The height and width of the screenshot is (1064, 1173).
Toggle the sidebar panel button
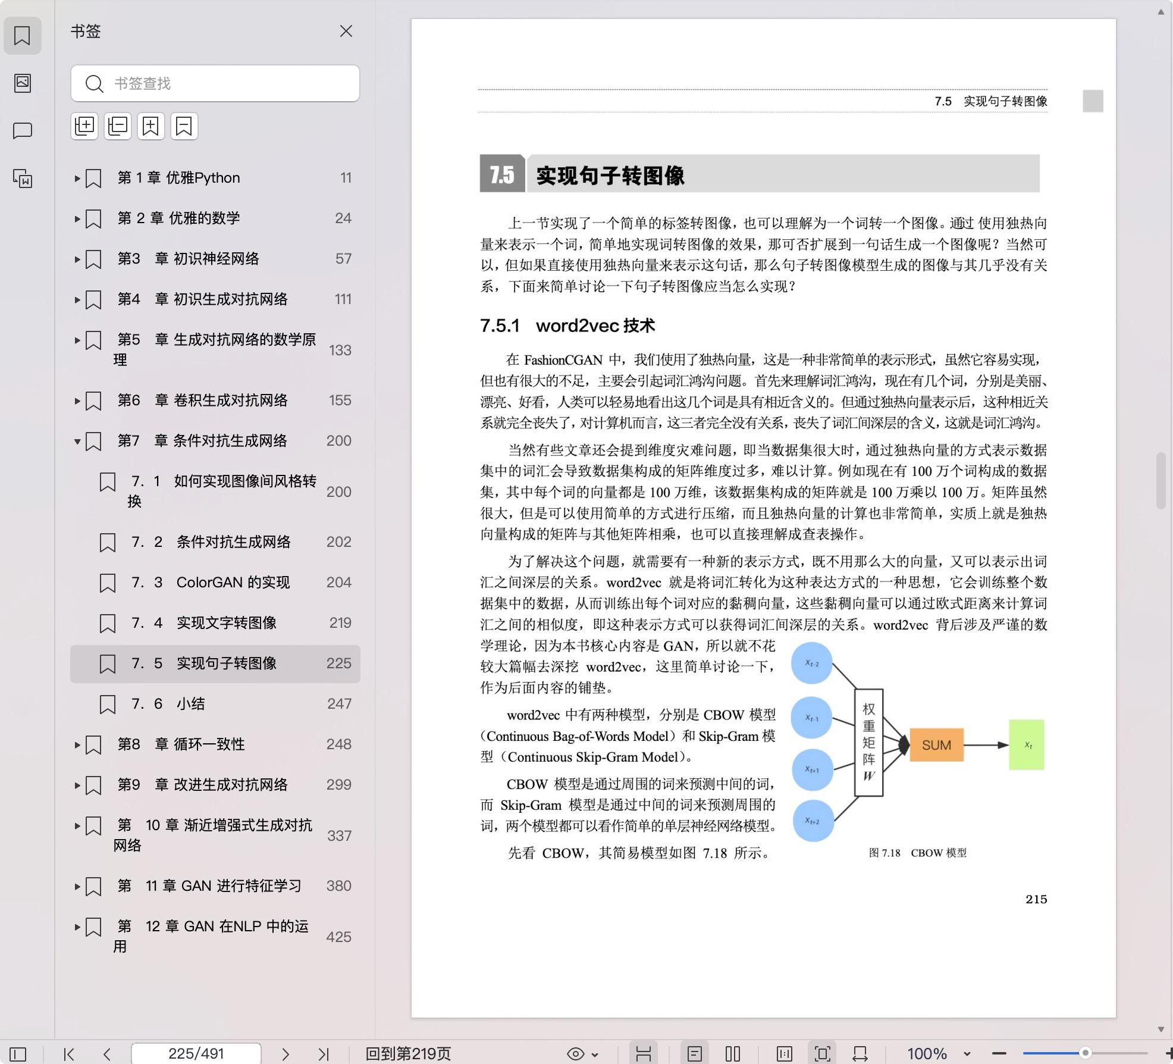[x=18, y=1054]
